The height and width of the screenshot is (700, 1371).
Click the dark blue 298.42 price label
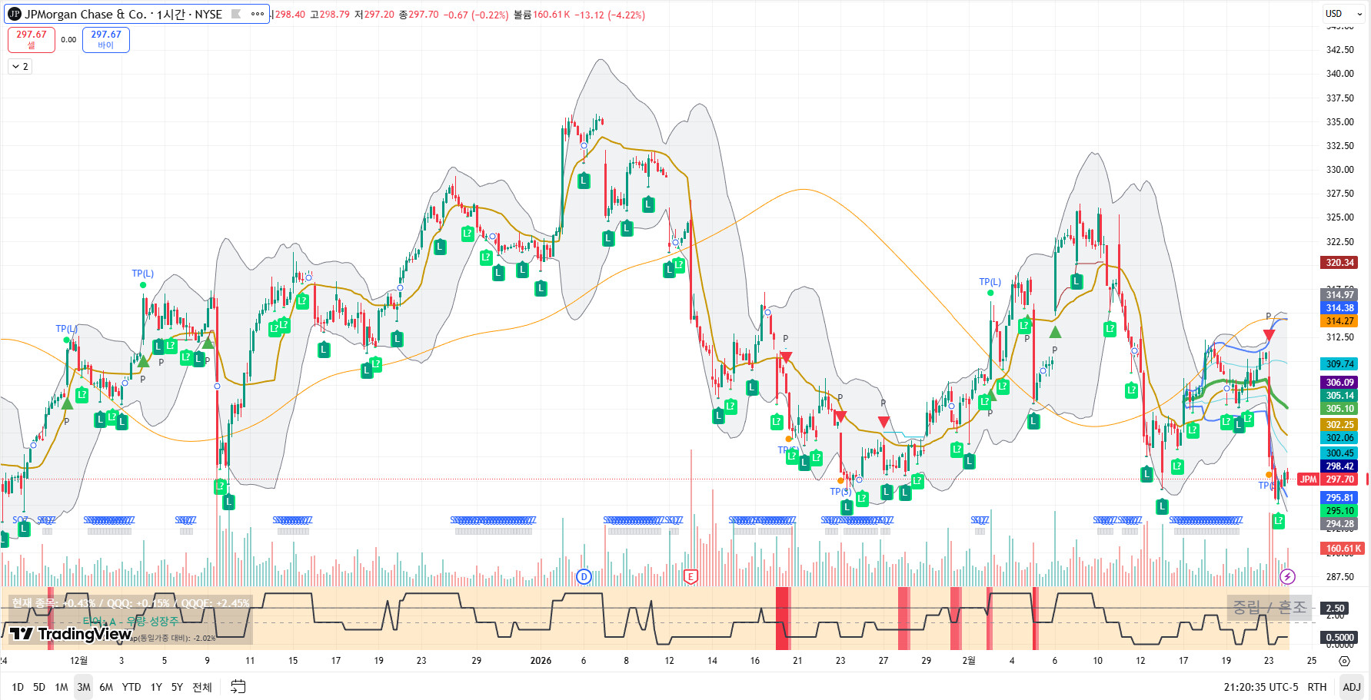point(1339,466)
